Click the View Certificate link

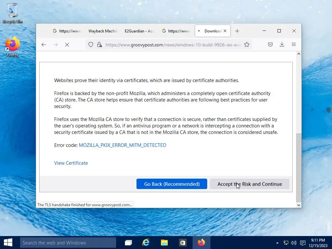(71, 163)
